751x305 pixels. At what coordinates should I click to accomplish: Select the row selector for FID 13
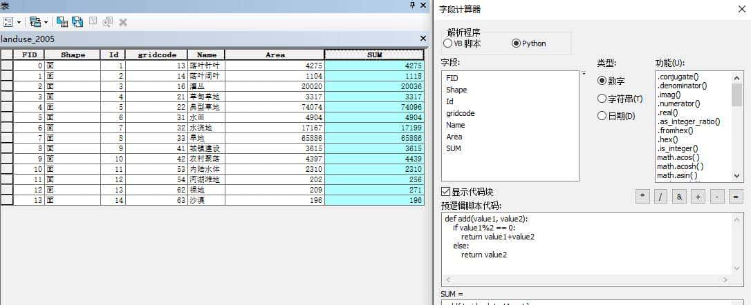(7, 200)
